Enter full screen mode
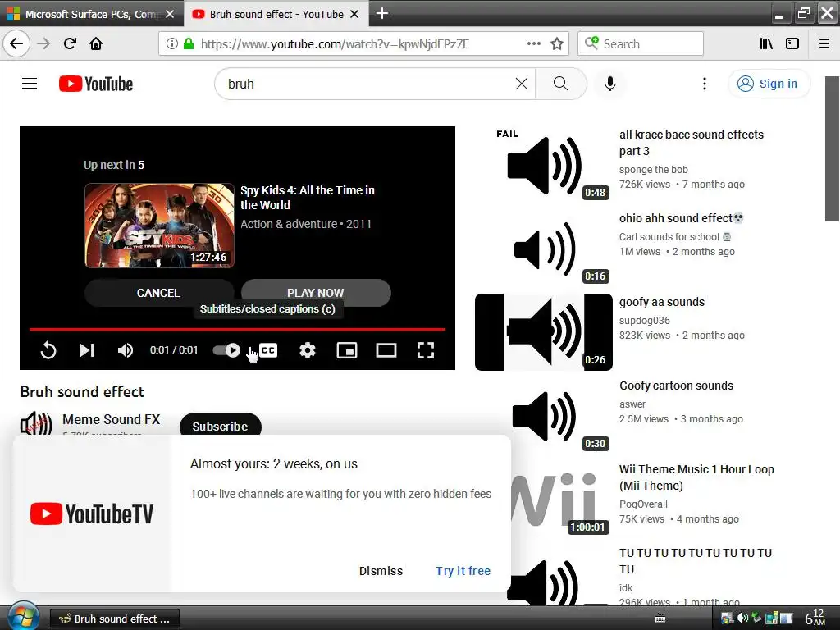Screen dimensions: 840x630 [x=426, y=350]
